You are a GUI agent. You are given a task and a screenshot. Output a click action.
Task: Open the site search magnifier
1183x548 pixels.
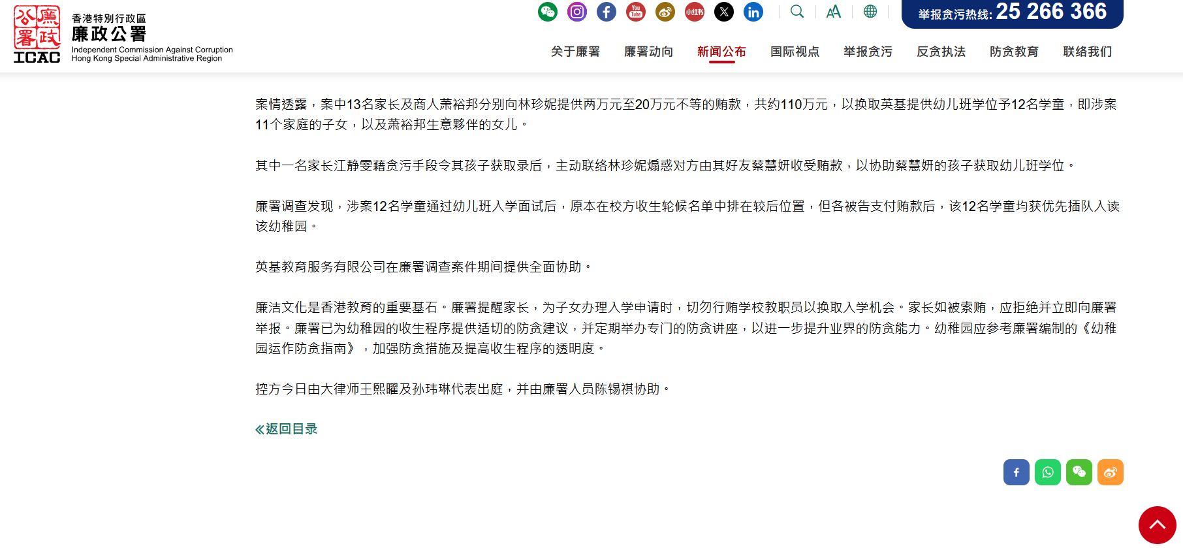coord(797,12)
